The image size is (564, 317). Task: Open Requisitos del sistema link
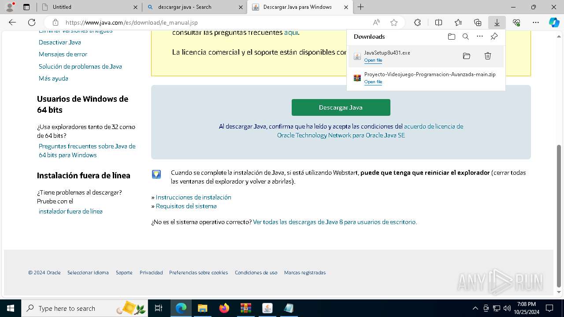tap(186, 206)
